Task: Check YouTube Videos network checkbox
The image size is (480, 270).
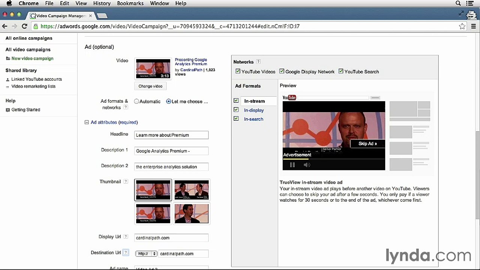Action: pos(238,71)
